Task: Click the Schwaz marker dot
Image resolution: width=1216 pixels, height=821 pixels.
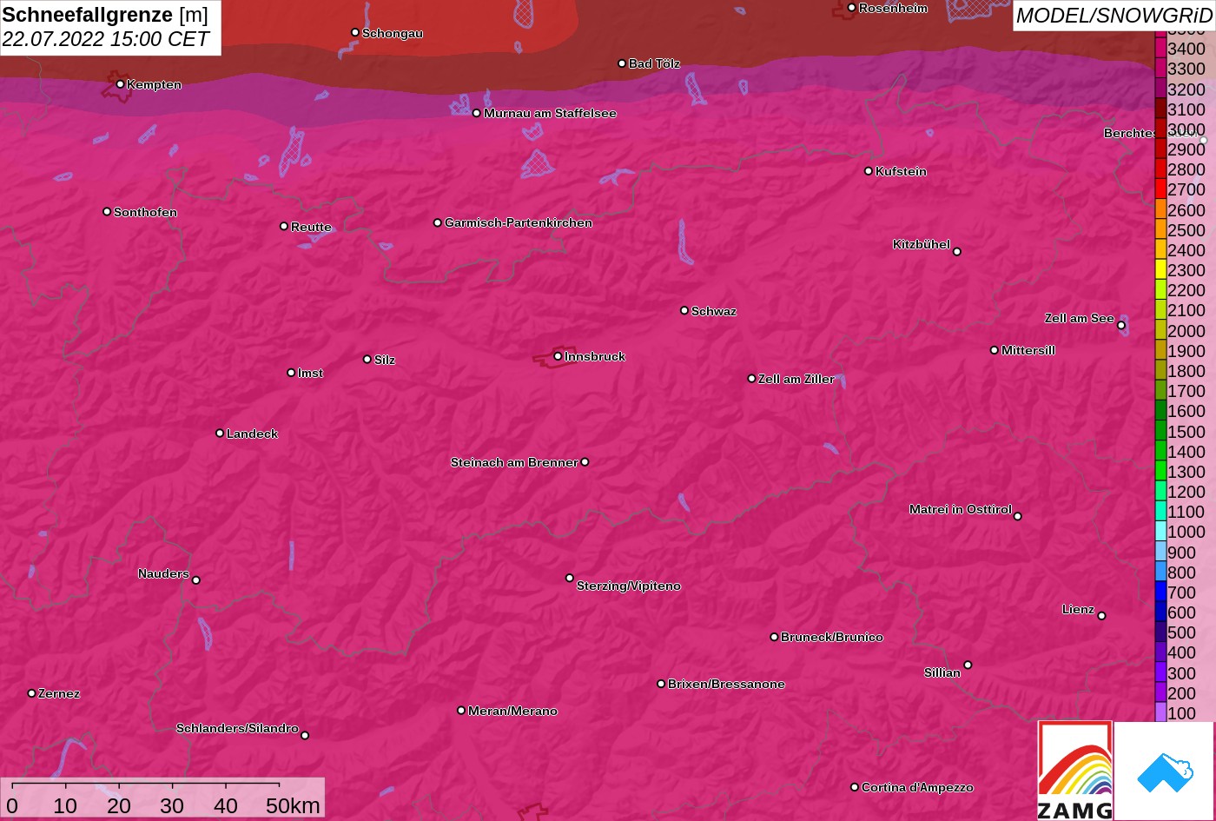Action: coord(684,310)
